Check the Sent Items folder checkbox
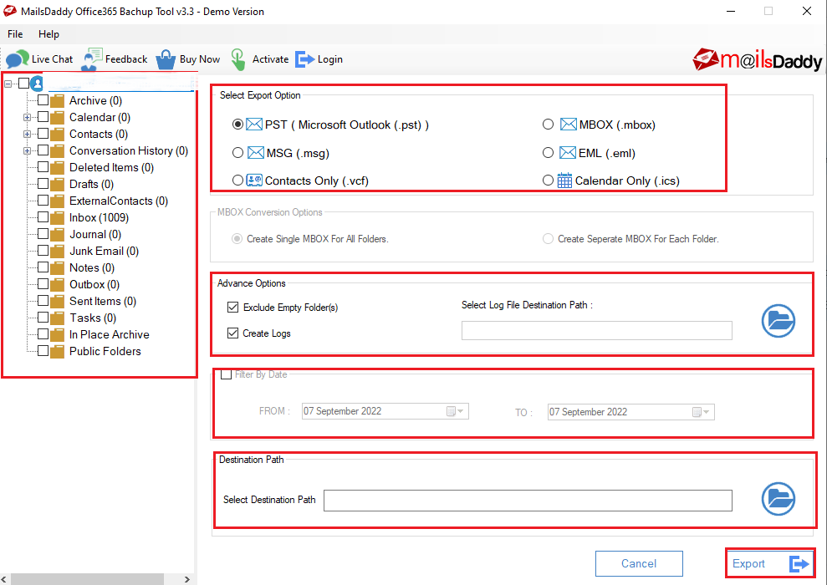 (43, 300)
